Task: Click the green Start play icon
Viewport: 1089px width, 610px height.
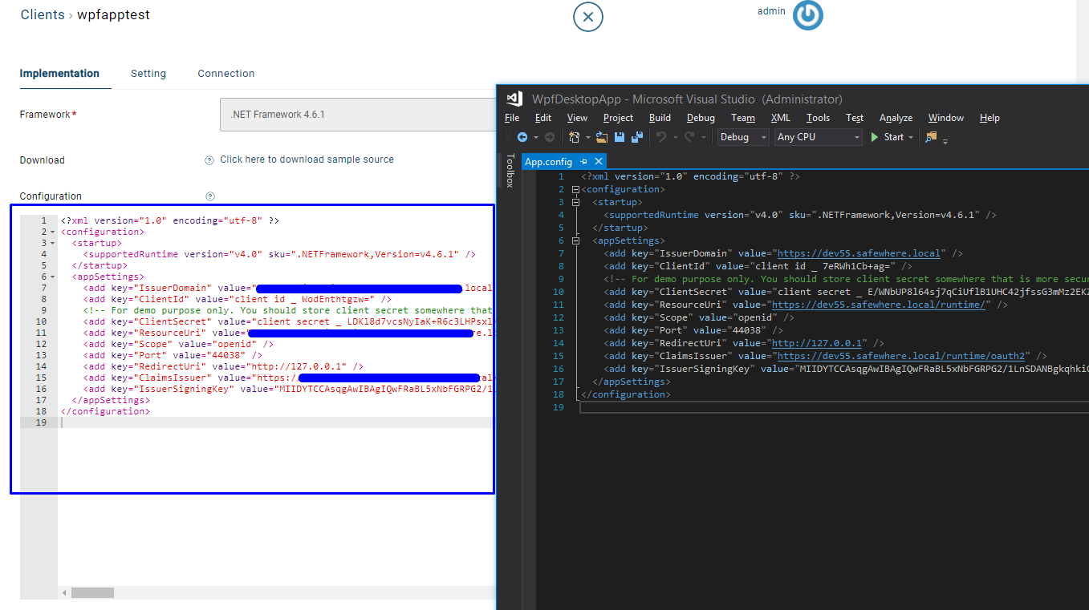Action: coord(876,137)
